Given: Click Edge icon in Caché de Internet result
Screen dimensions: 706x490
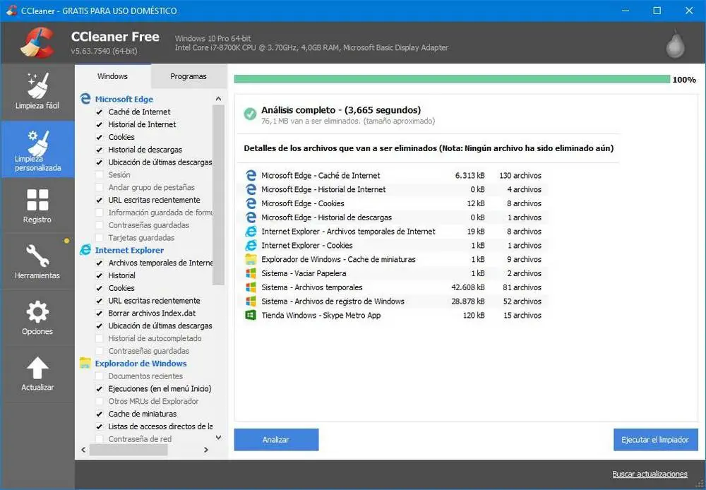Looking at the screenshot, I should (x=251, y=175).
